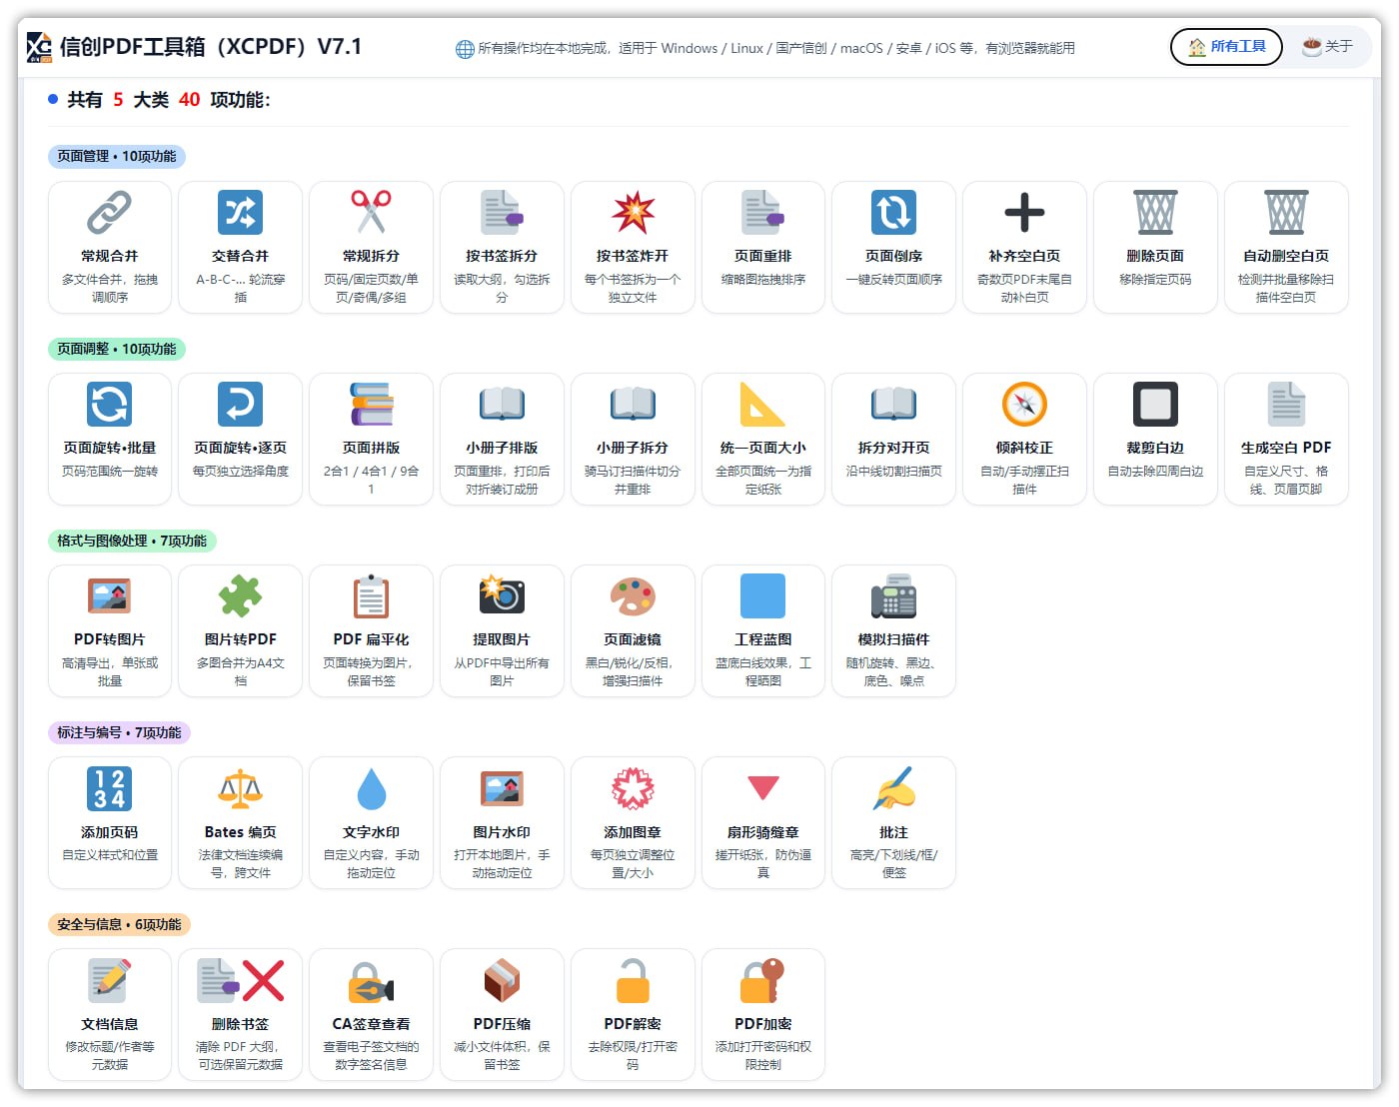Screen dimensions: 1399x1107
Task: Open the 删除页面 wastebasket icon
Action: point(1155,213)
